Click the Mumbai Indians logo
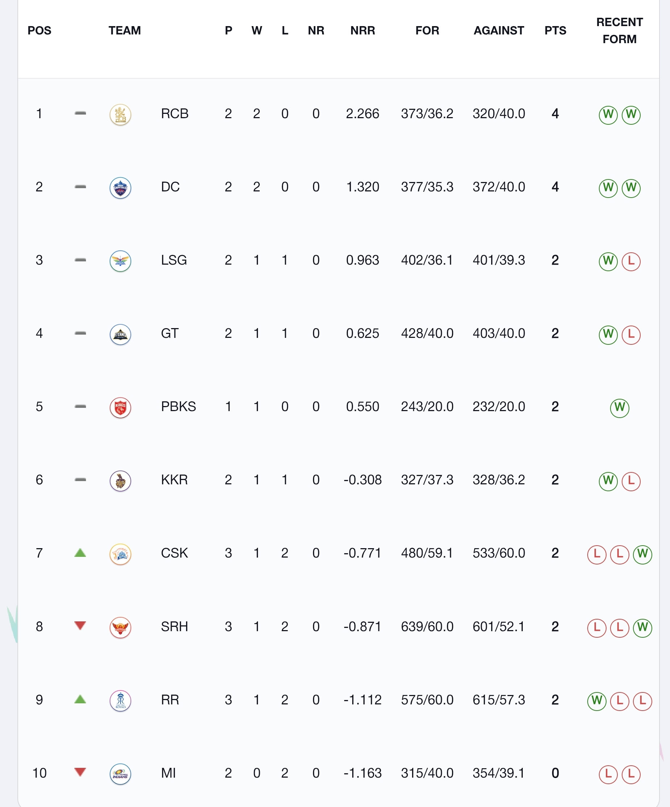This screenshot has width=670, height=807. click(x=120, y=774)
